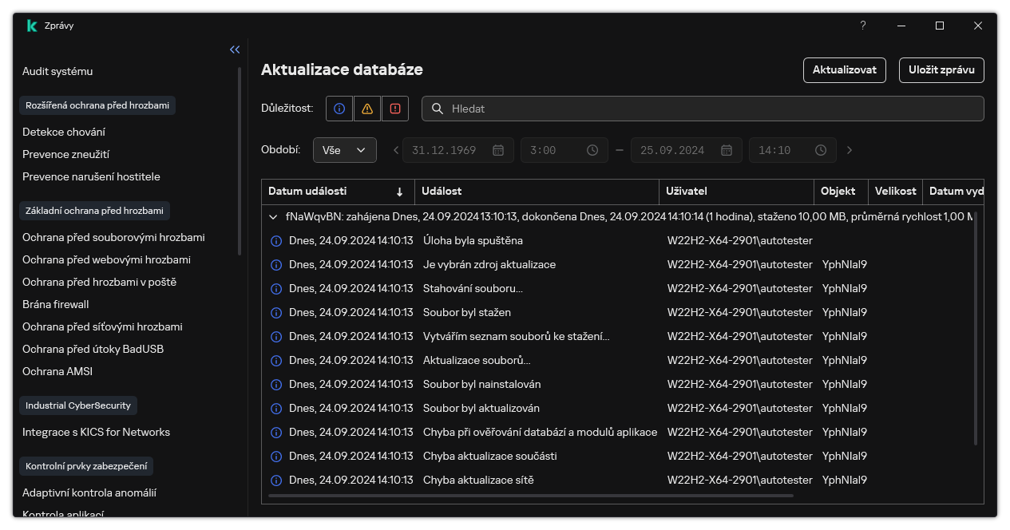Image resolution: width=1010 pixels, height=530 pixels.
Task: Open the calendar for end date
Action: tap(727, 150)
